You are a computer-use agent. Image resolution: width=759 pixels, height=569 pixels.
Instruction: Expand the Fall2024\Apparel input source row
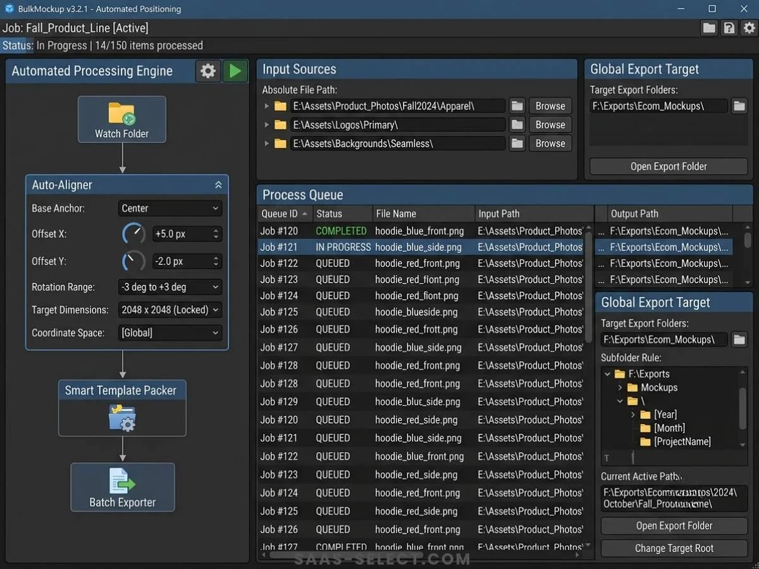pyautogui.click(x=267, y=106)
